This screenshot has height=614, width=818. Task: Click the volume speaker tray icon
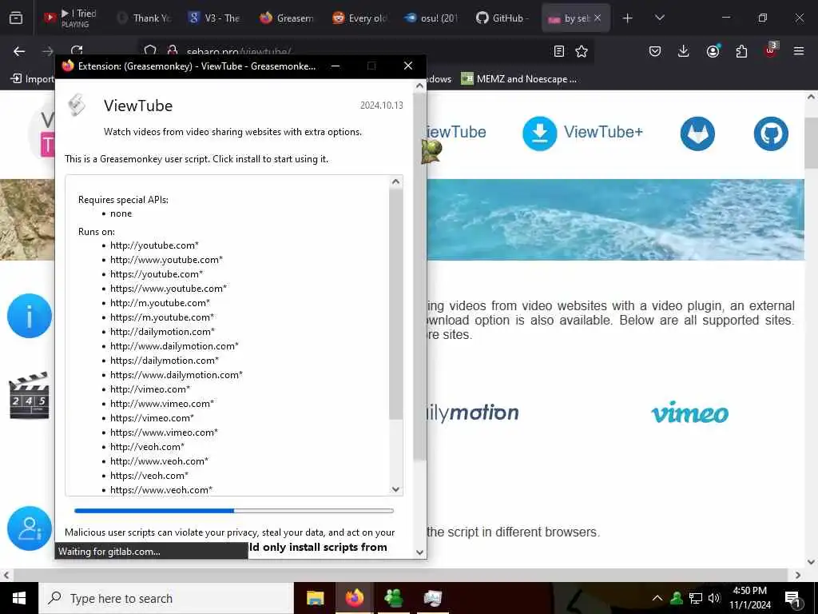pyautogui.click(x=713, y=598)
